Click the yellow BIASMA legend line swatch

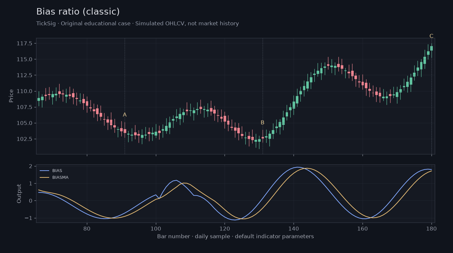click(44, 177)
